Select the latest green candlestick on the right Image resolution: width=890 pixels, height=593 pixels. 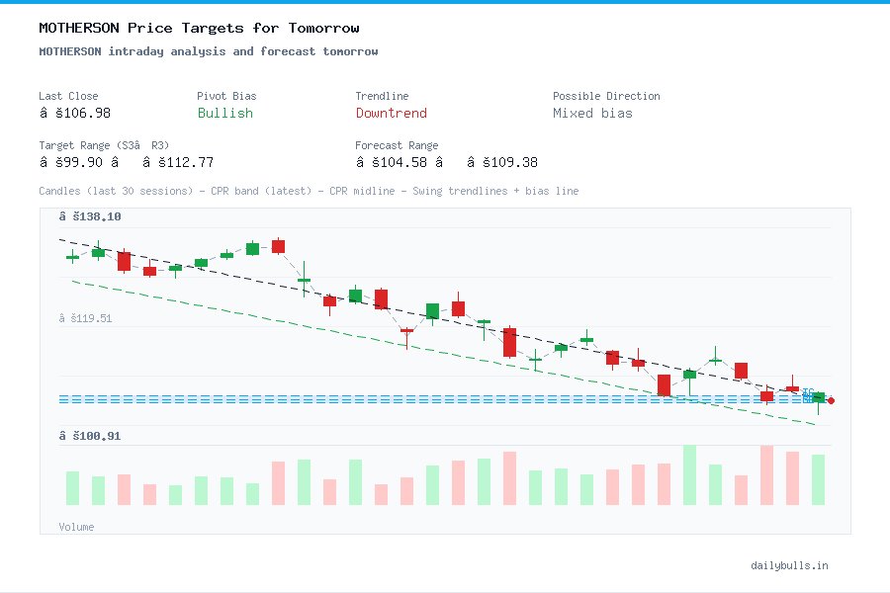coord(817,397)
